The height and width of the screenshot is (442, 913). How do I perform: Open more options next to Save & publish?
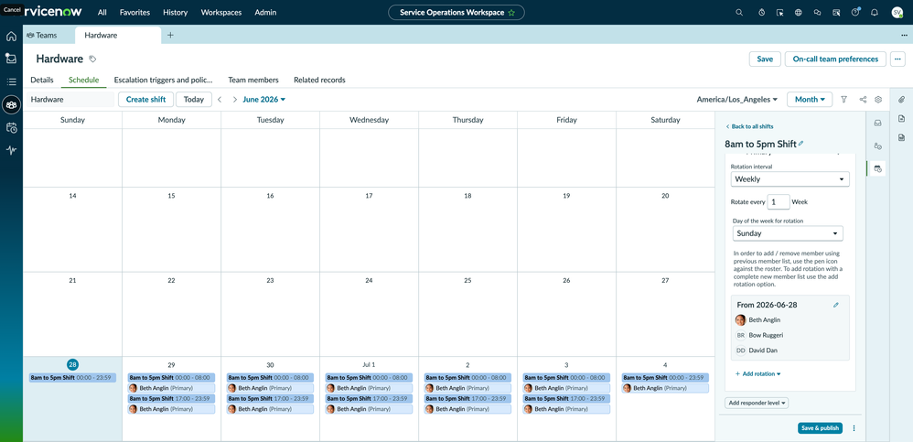[x=854, y=428]
